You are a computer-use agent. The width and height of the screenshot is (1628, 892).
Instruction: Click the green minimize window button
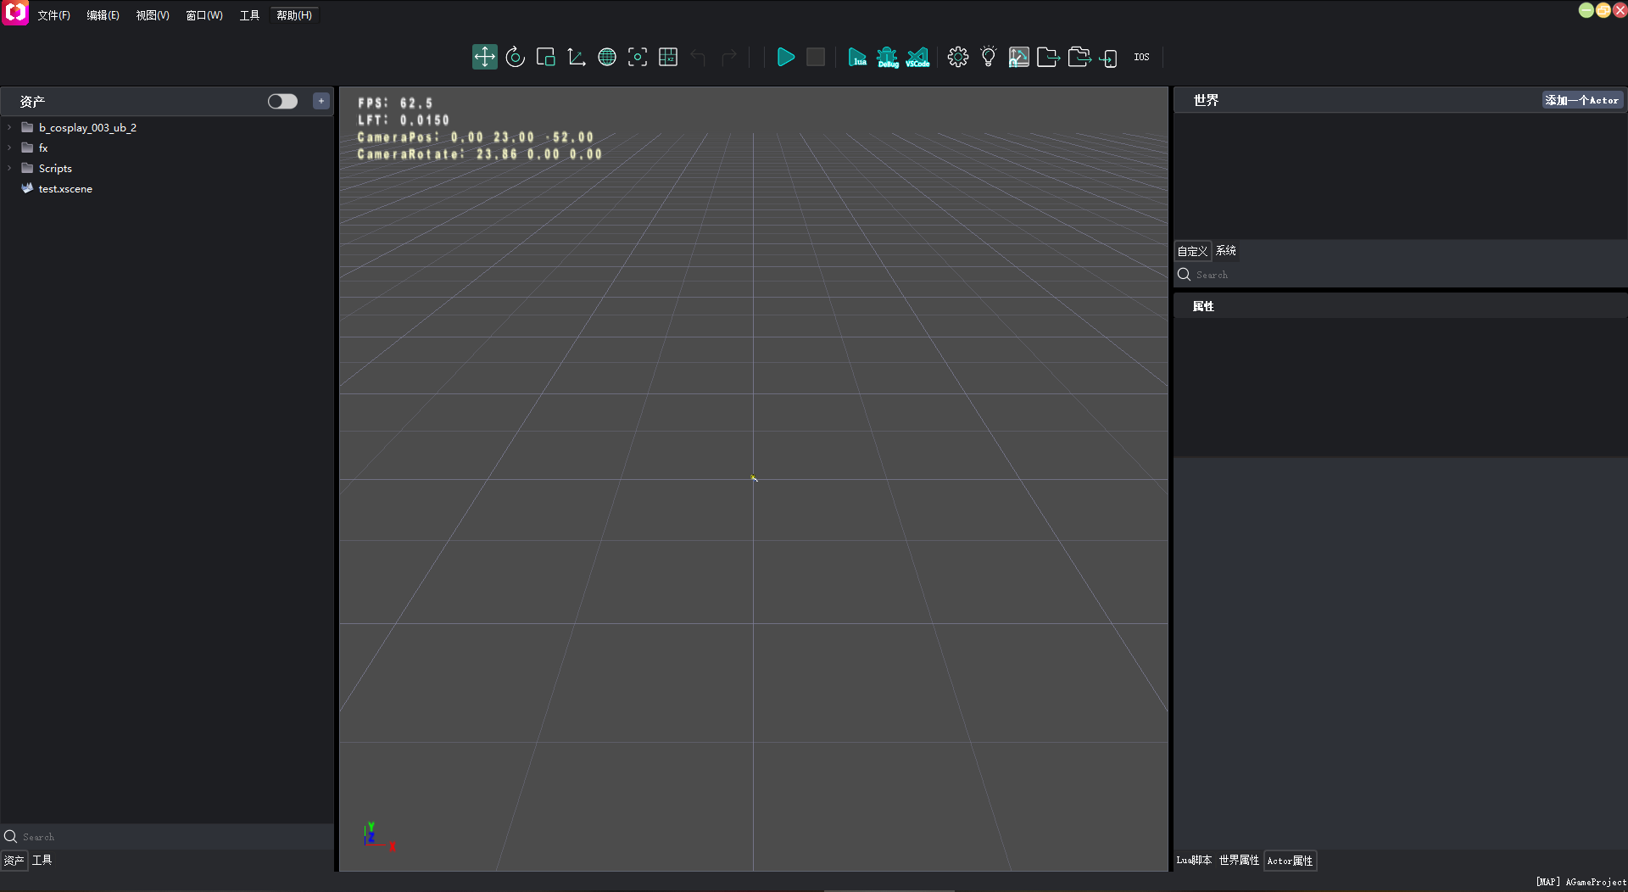[x=1586, y=10]
